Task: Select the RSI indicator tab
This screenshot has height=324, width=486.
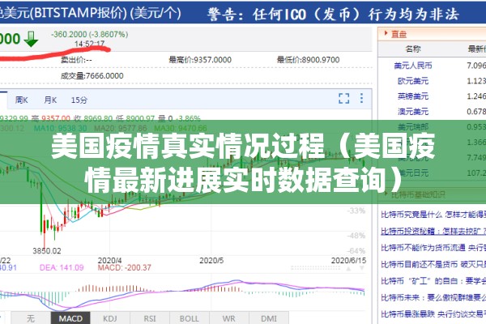Action: pos(150,318)
